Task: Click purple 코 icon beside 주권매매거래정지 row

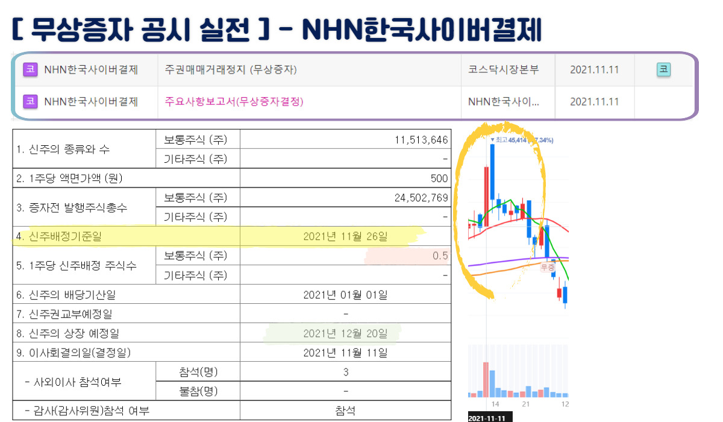Action: point(30,70)
